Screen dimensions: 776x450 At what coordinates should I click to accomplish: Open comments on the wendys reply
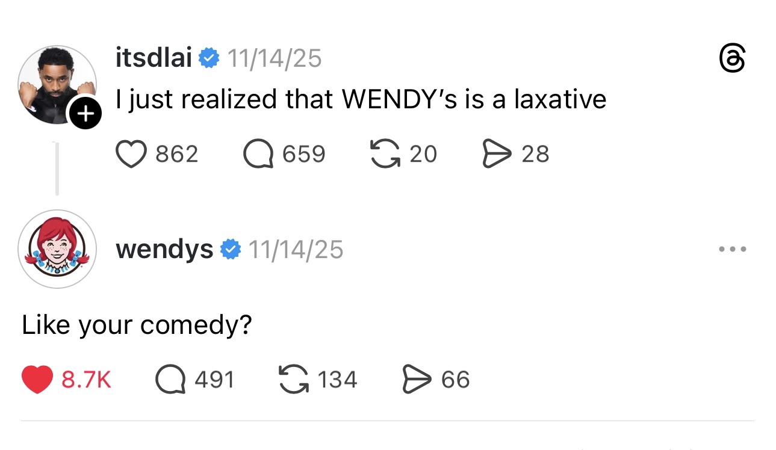tap(170, 380)
